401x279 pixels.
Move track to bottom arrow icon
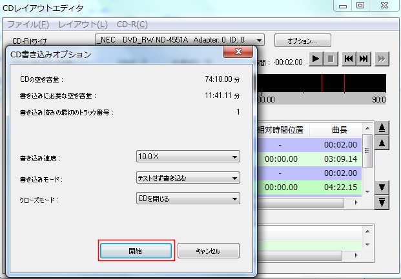[x=382, y=202]
